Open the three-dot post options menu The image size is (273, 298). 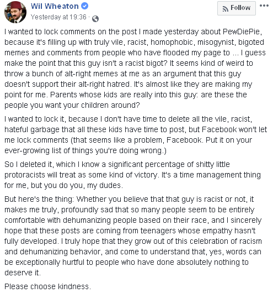[264, 6]
